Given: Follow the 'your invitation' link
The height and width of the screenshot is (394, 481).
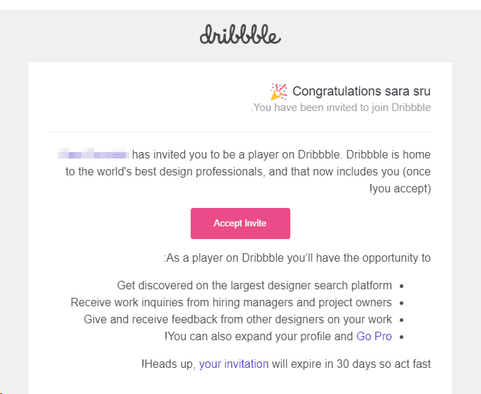Looking at the screenshot, I should [x=234, y=364].
